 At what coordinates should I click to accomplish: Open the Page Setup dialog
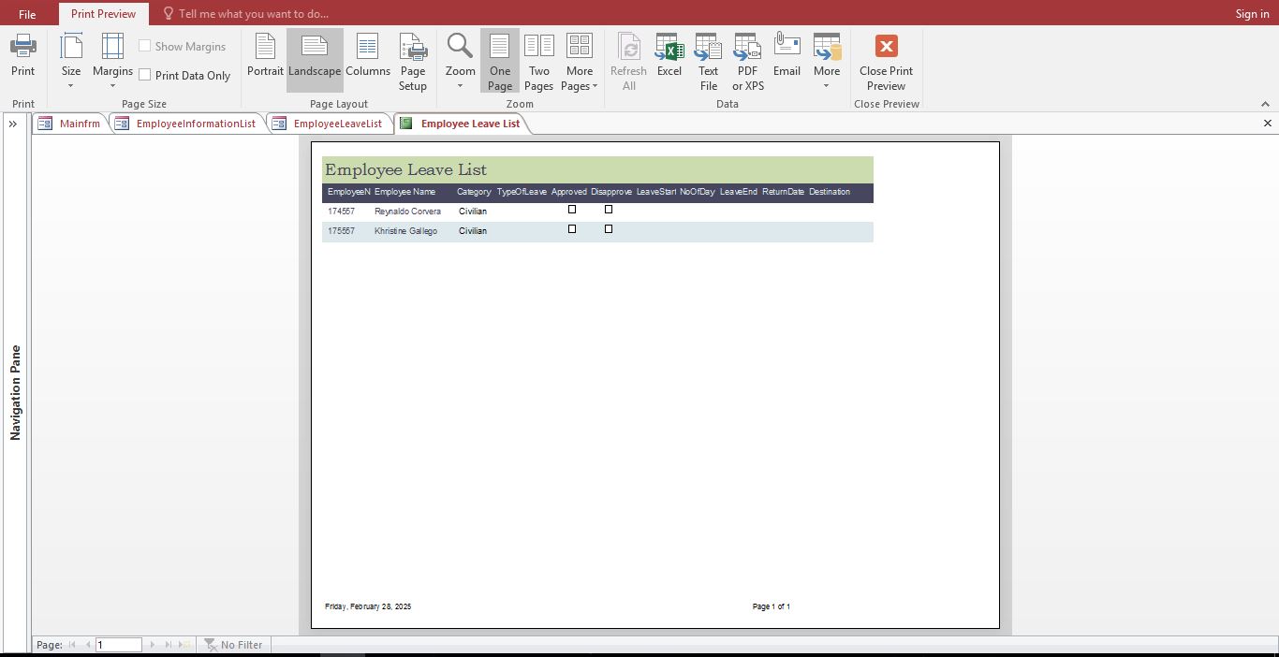tap(413, 62)
